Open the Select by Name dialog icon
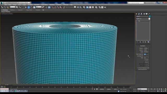 pyautogui.click(x=20, y=7)
